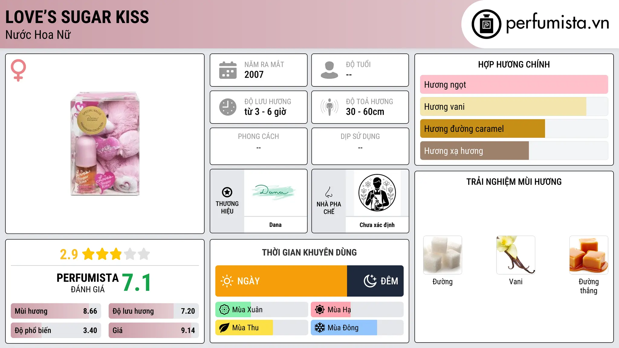Click the calendar icon next to Năm ra mắt
619x348 pixels.
[228, 70]
